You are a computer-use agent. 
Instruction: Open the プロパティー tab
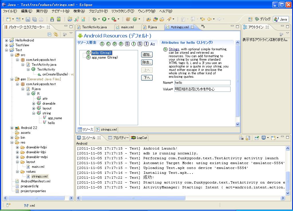coord(119,138)
